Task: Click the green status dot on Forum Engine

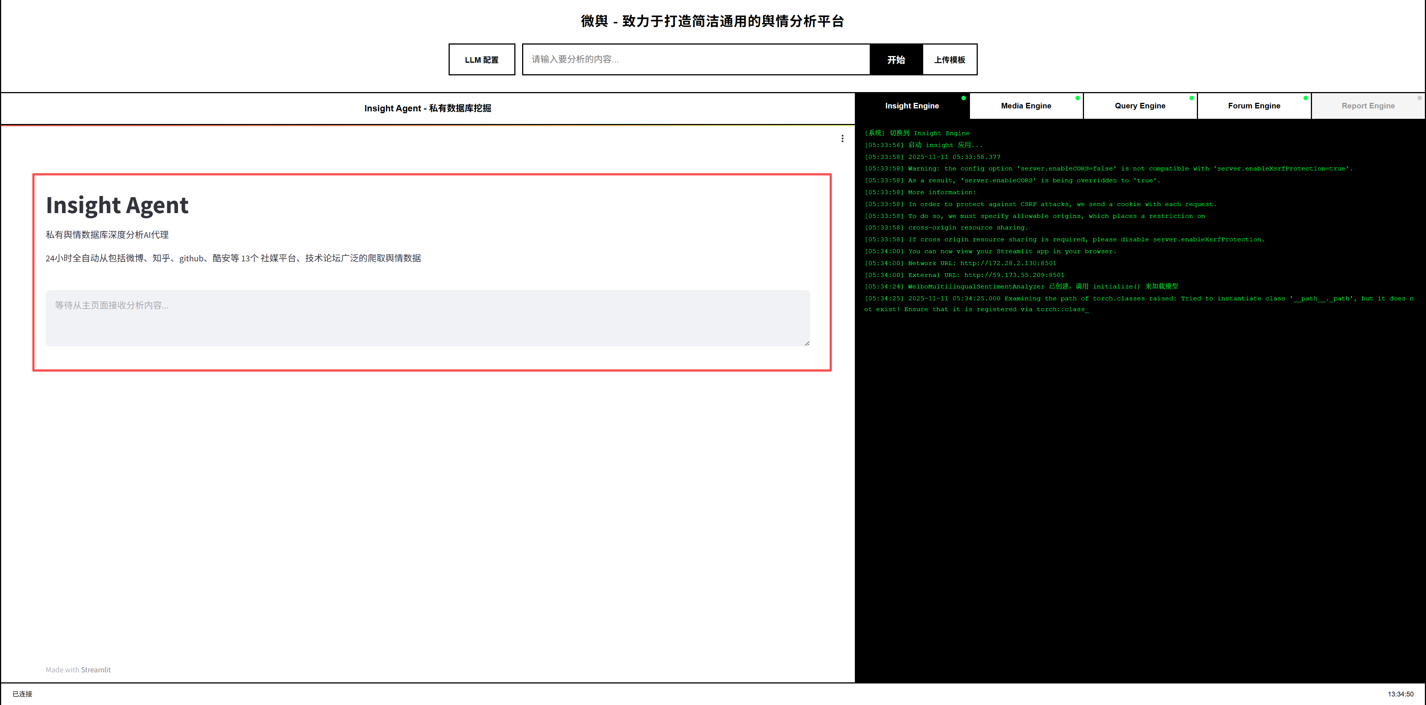Action: pyautogui.click(x=1305, y=98)
